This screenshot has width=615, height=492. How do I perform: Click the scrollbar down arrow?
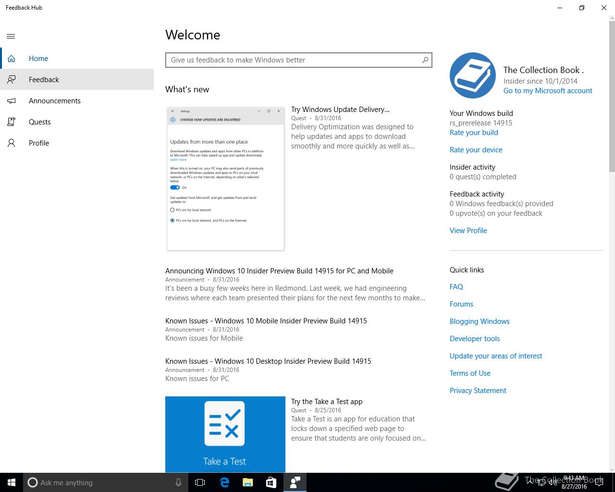[x=612, y=469]
